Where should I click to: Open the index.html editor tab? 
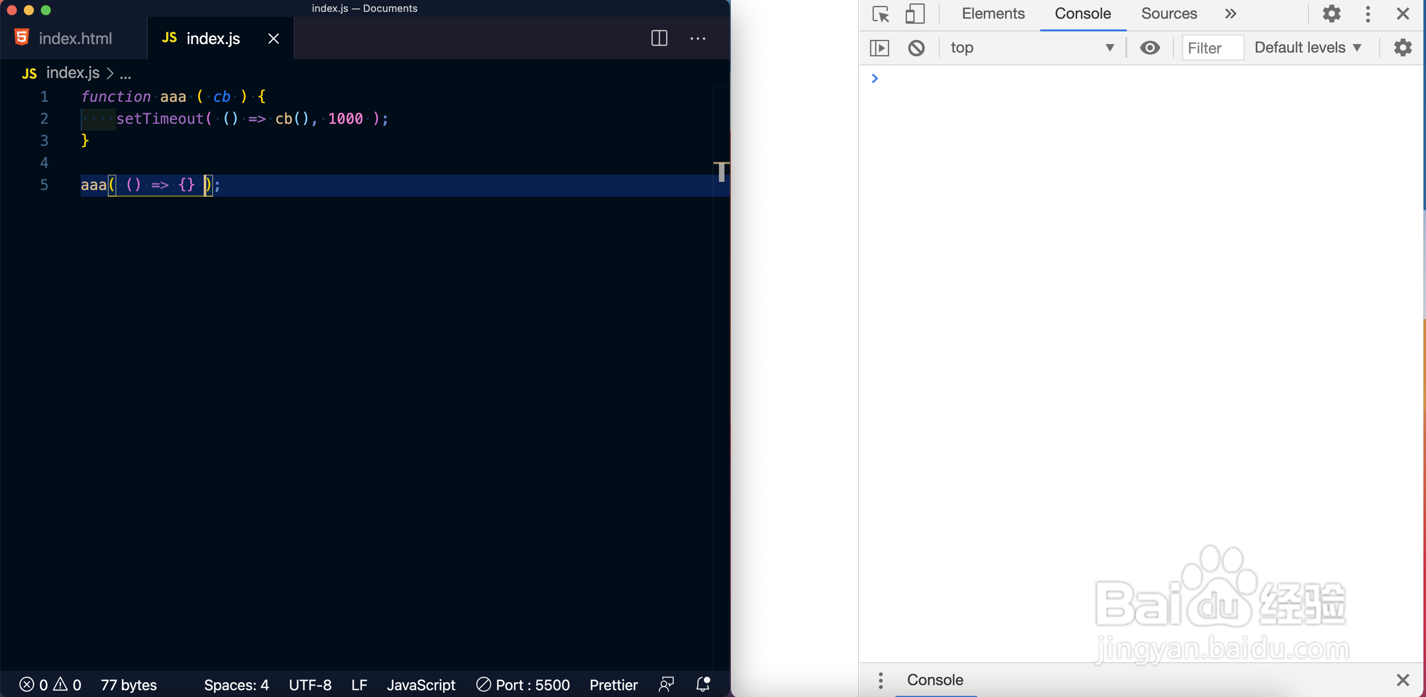pyautogui.click(x=73, y=38)
